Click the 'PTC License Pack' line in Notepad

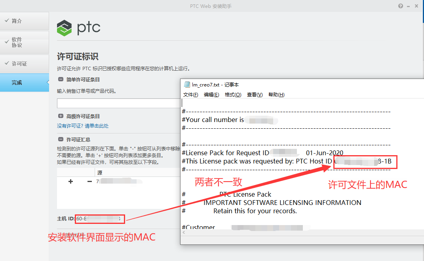tap(245, 194)
